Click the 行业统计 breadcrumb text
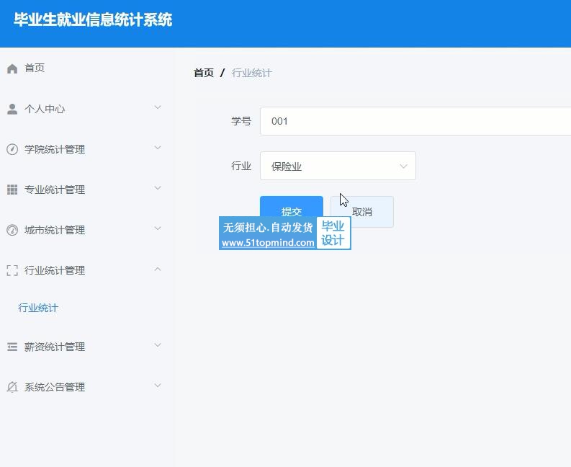The width and height of the screenshot is (571, 467). (251, 73)
